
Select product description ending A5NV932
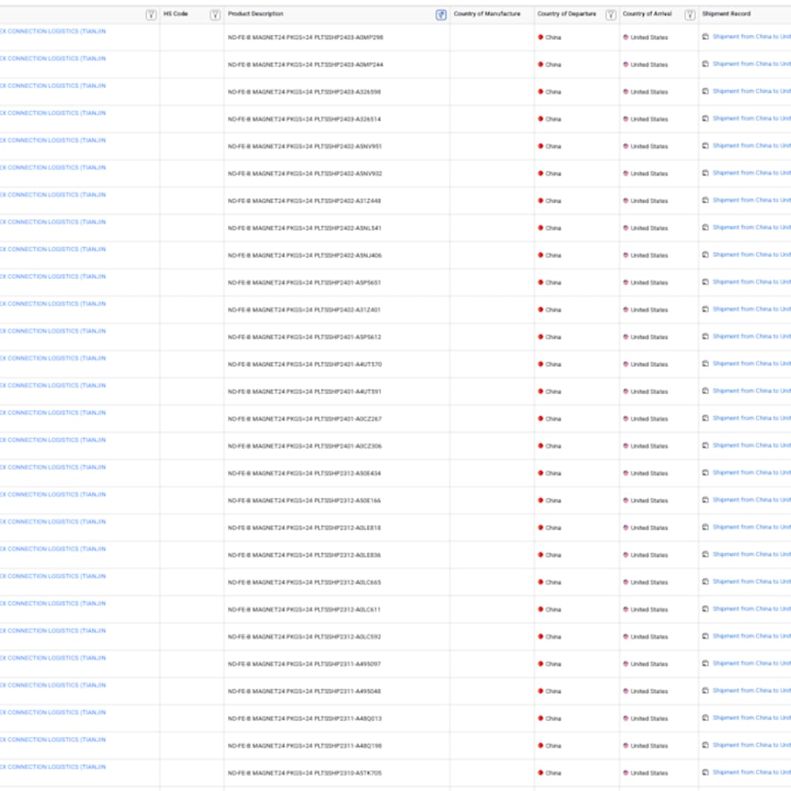(x=305, y=174)
